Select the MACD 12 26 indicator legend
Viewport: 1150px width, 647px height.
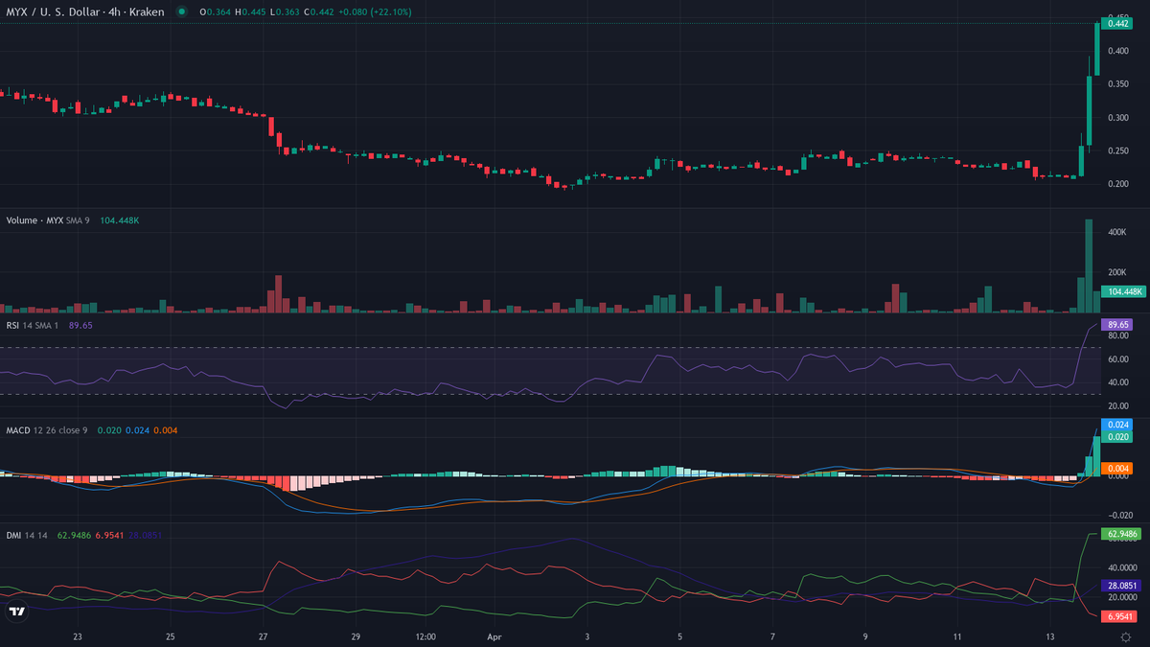(46, 430)
